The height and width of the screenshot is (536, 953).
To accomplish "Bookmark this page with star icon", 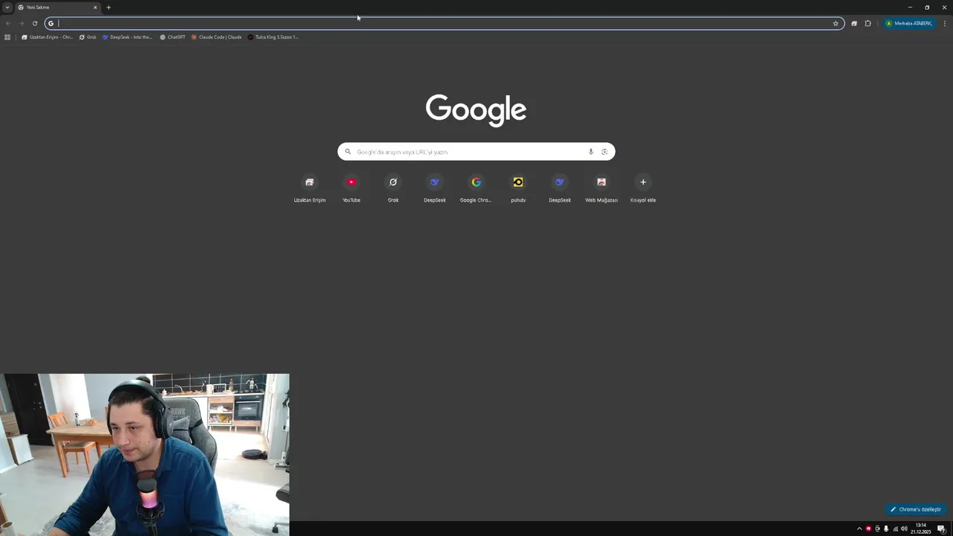I will coord(835,23).
